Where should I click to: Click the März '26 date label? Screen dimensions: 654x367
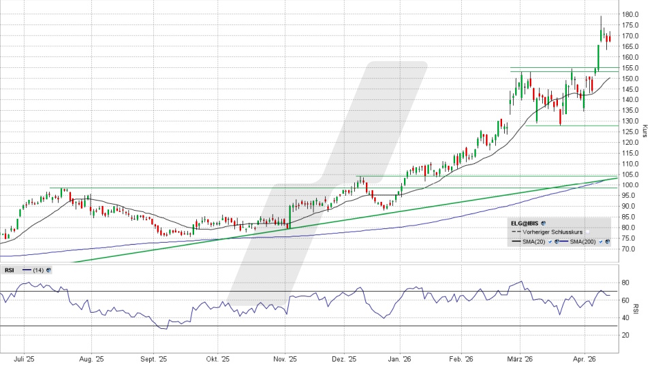click(520, 359)
